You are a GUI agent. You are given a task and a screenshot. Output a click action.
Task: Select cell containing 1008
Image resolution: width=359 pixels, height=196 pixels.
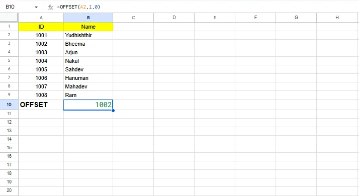[x=41, y=95]
